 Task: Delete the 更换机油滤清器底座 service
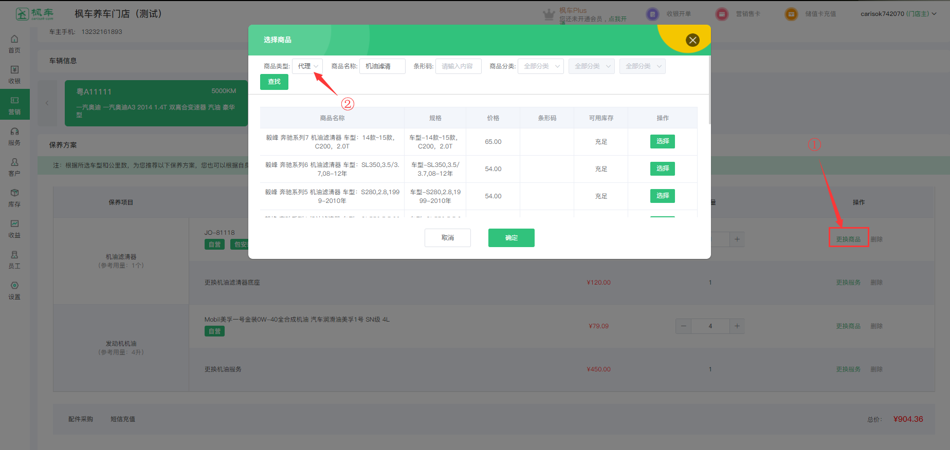tap(876, 283)
